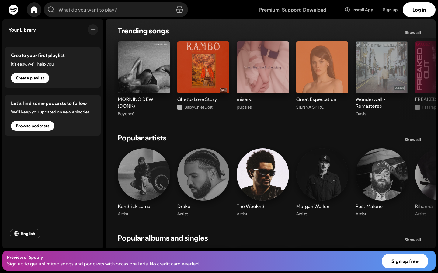Click the globe icon for language
Screen dimensions: 438x273
coord(16,234)
